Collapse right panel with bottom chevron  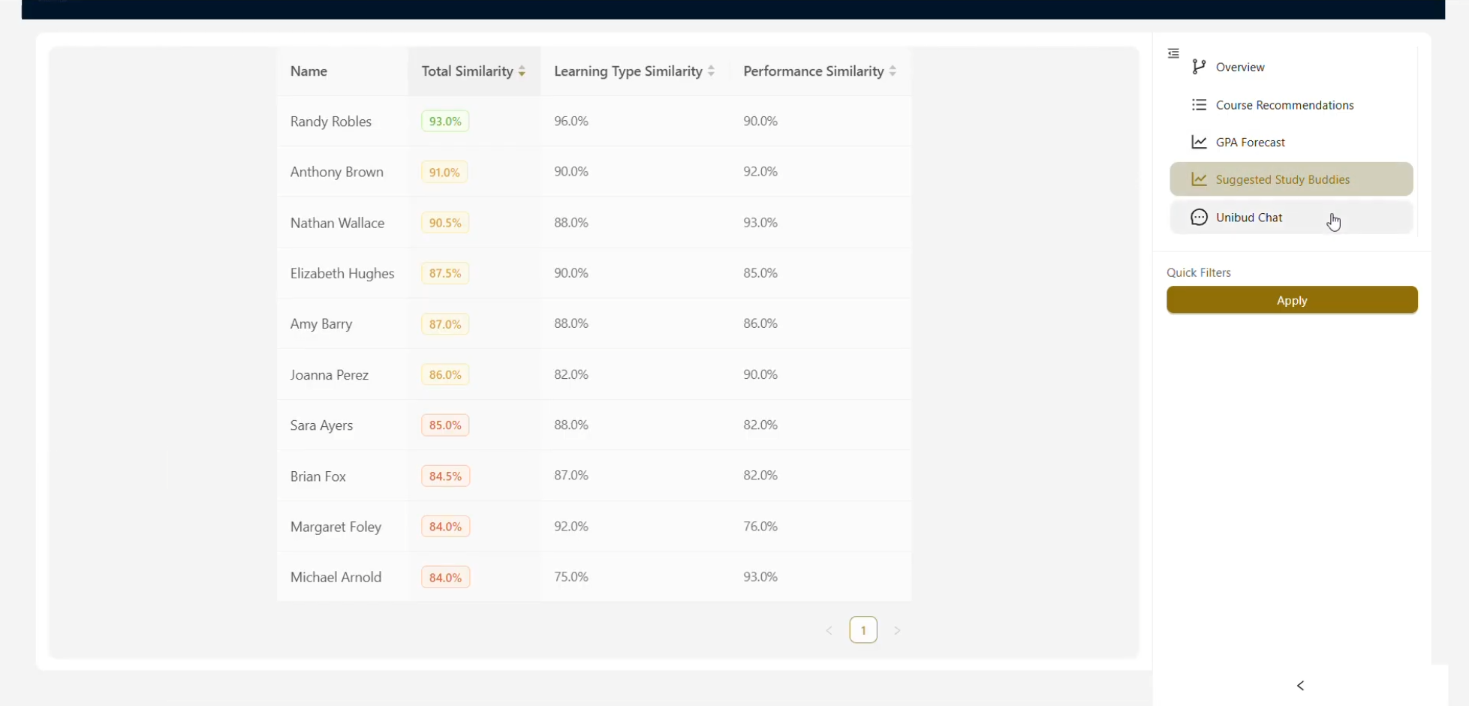1301,686
